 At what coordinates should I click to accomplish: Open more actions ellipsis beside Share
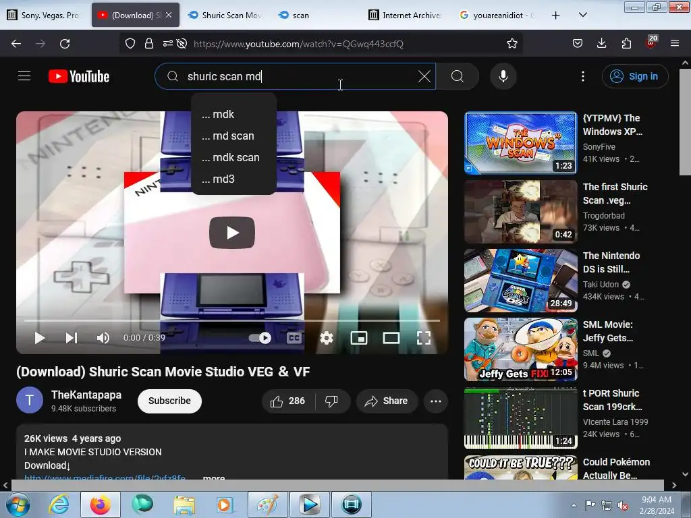pyautogui.click(x=436, y=401)
